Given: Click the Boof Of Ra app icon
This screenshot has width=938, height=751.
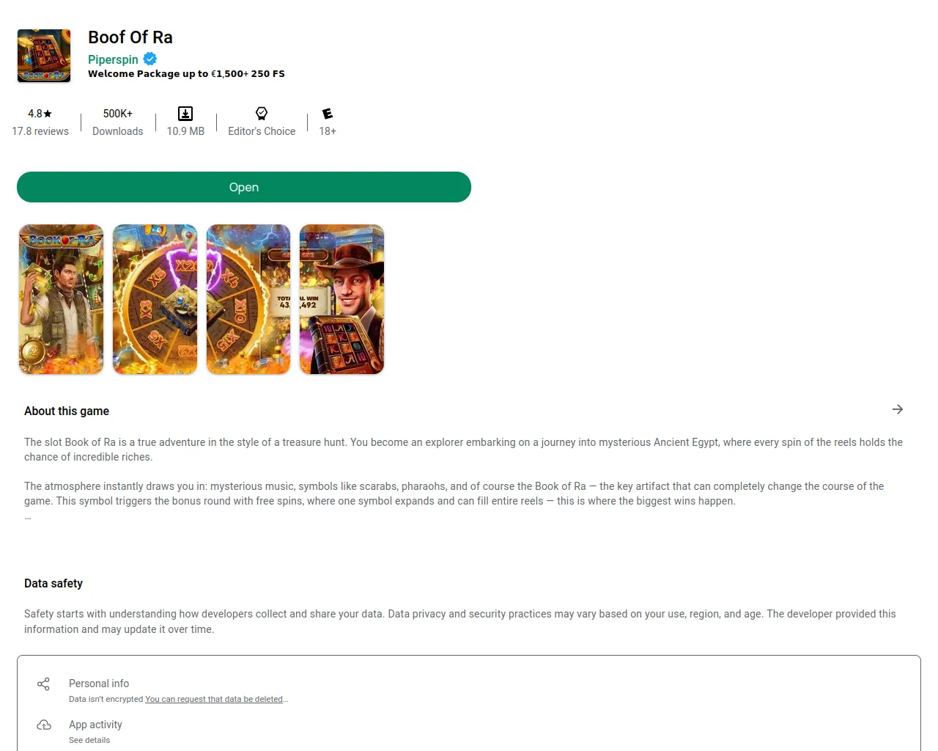Looking at the screenshot, I should coord(44,56).
